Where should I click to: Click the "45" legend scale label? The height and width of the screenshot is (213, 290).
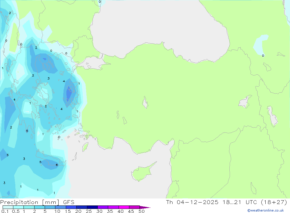(x=131, y=211)
